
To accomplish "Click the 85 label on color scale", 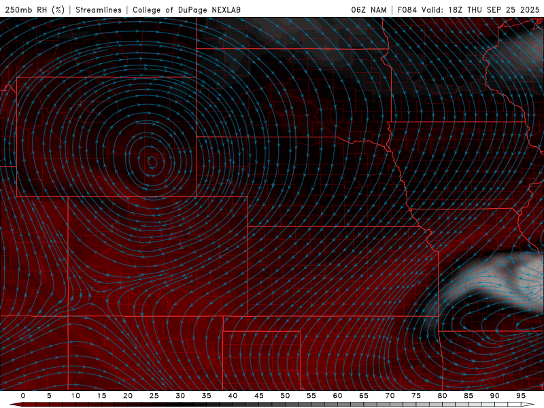I will point(469,396).
